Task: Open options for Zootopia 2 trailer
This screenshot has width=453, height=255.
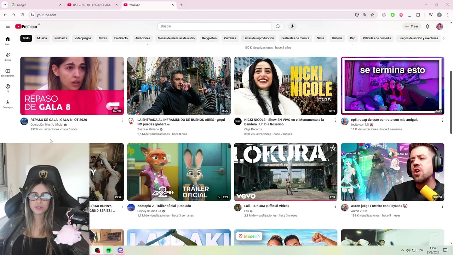Action: (229, 206)
